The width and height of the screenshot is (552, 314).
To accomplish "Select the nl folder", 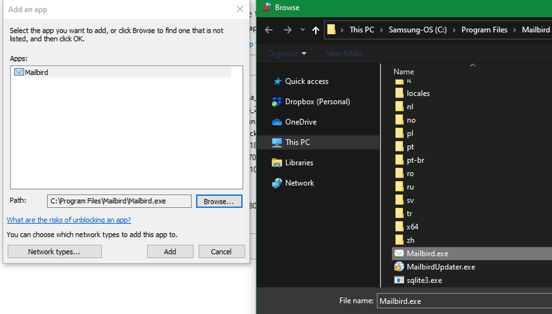I will (x=409, y=106).
